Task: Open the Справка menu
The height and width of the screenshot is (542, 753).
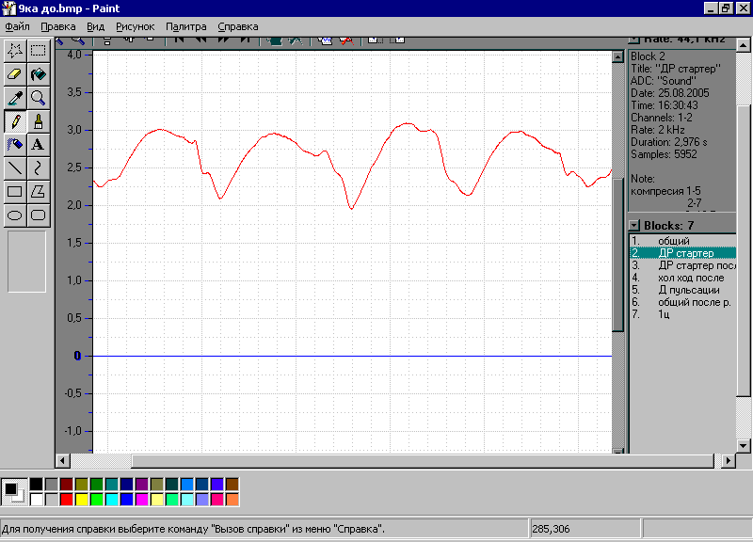Action: tap(238, 27)
